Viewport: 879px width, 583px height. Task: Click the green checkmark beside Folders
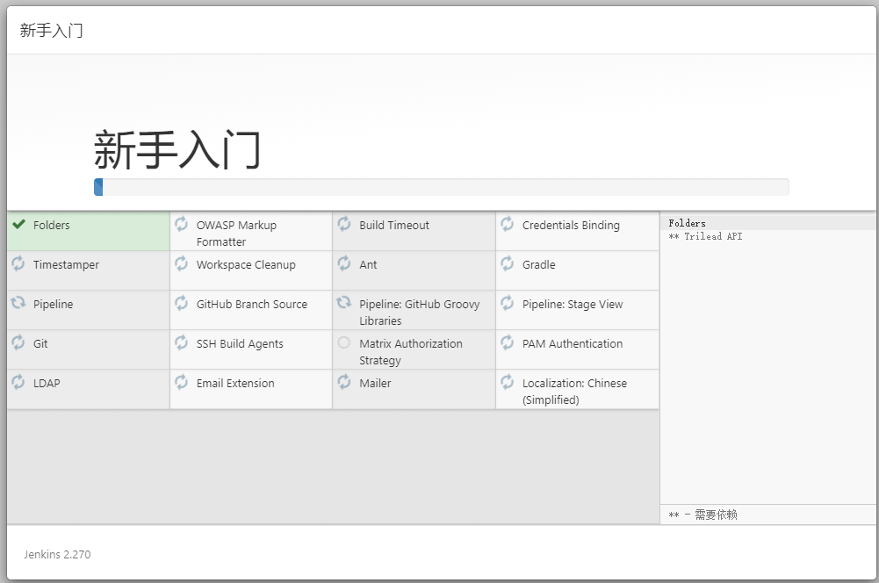18,225
